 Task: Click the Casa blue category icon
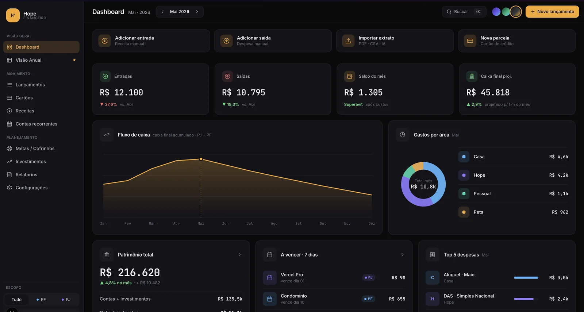click(x=464, y=157)
